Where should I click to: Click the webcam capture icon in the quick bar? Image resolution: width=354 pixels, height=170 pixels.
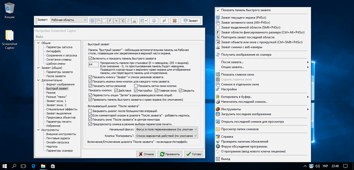tap(134, 21)
